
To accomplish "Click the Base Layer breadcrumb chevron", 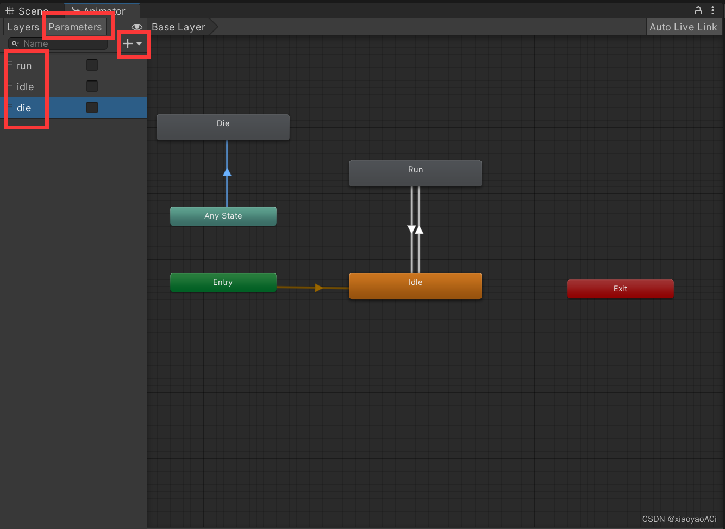I will point(216,27).
